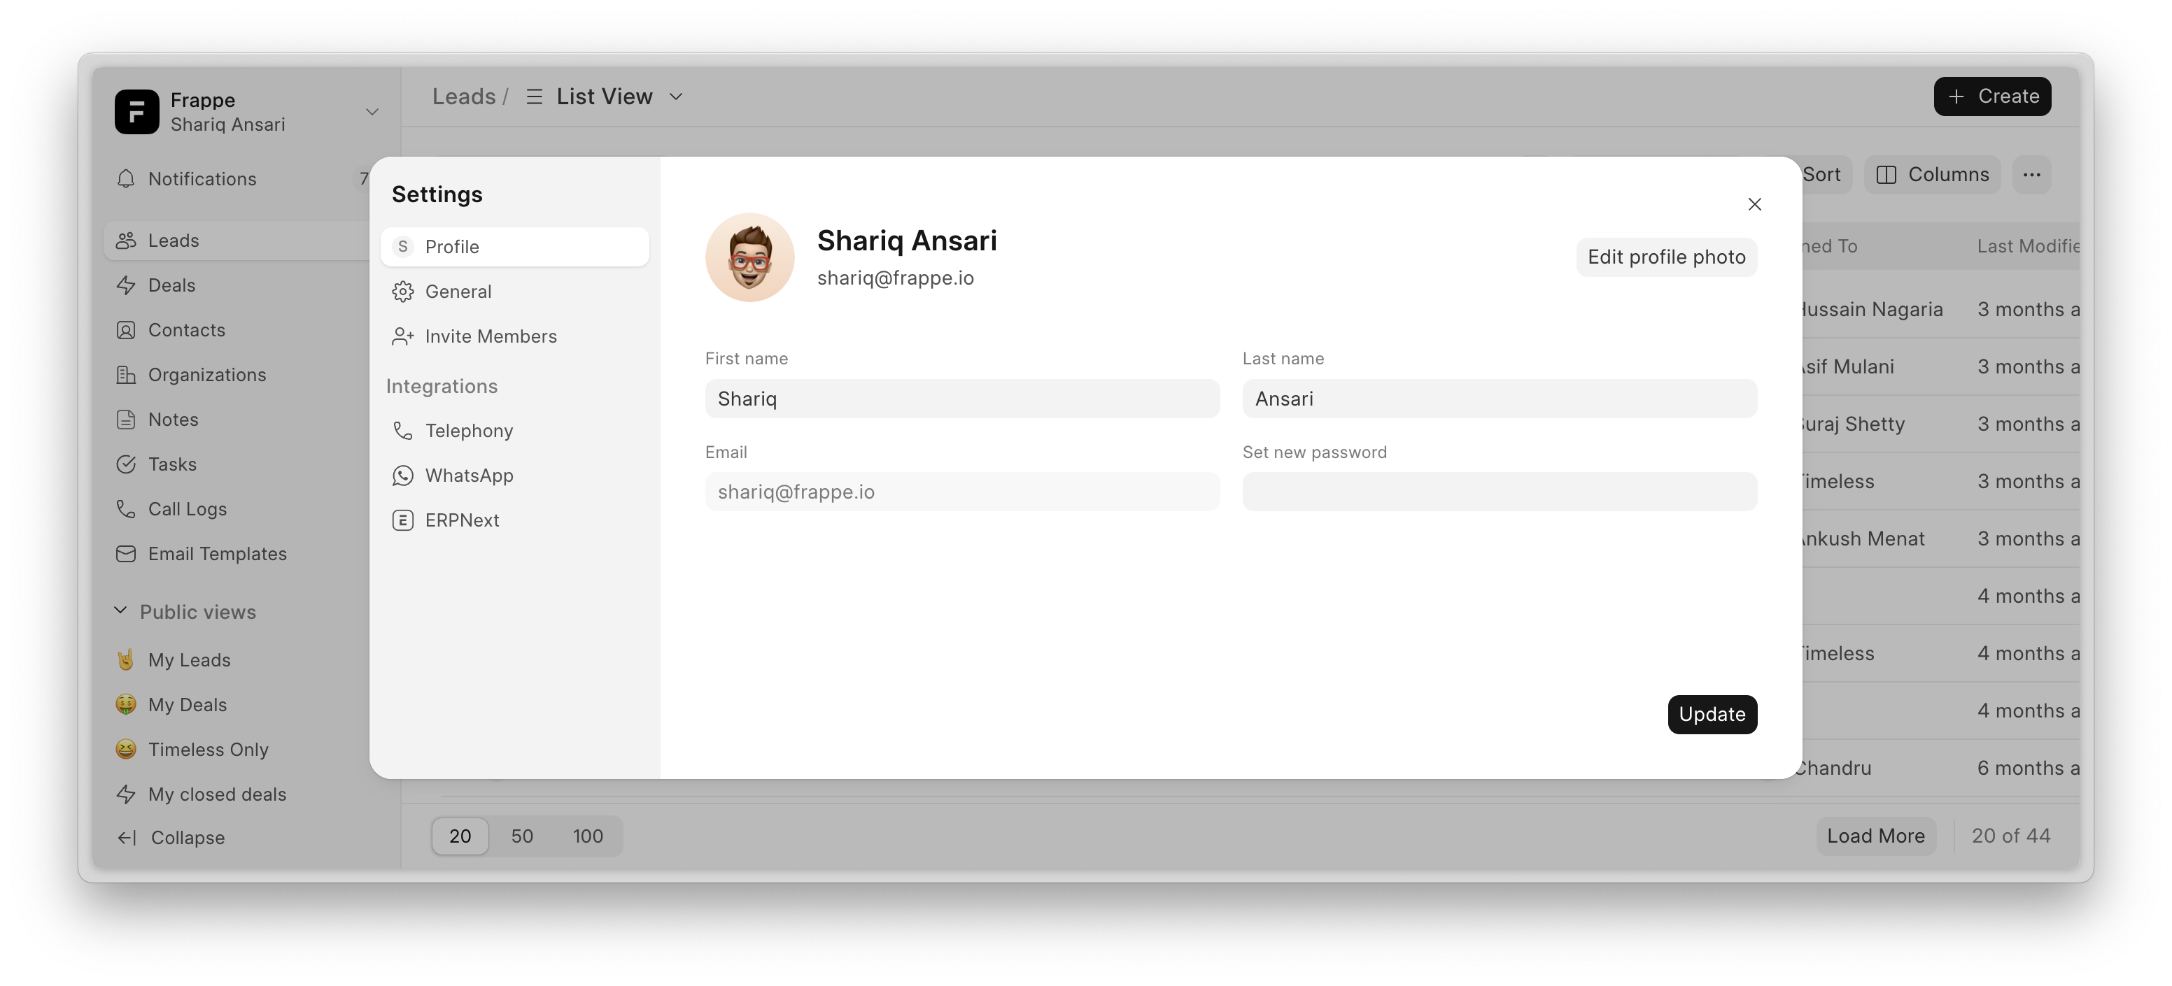This screenshot has height=986, width=2172.
Task: Select 50 rows per page
Action: (x=522, y=836)
